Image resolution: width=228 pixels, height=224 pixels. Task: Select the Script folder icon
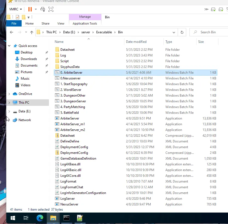click(x=57, y=61)
